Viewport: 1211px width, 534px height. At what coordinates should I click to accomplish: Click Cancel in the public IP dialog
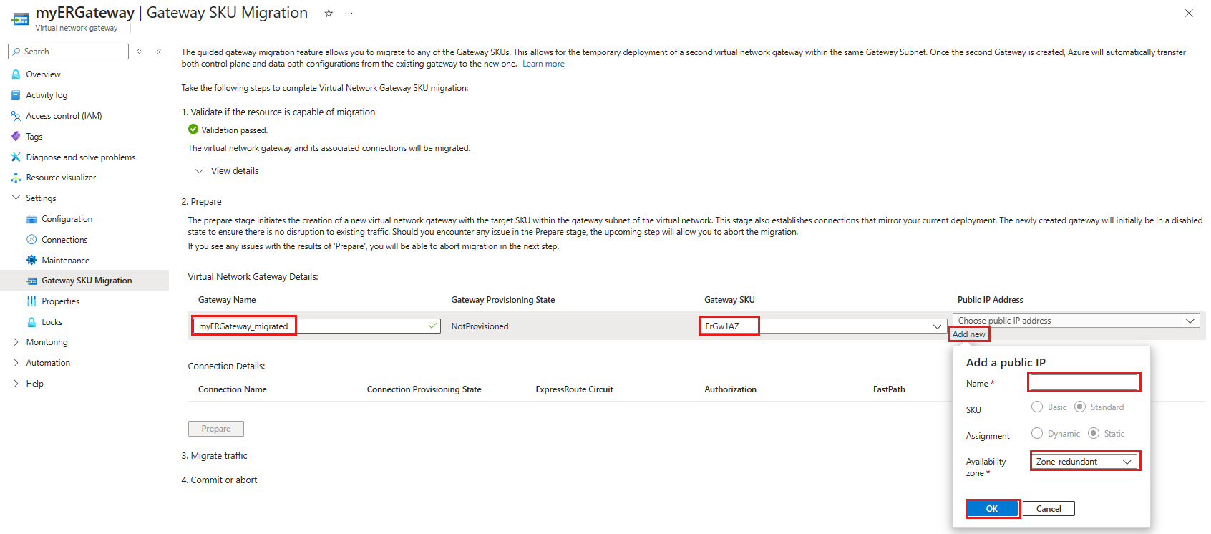click(x=1049, y=509)
